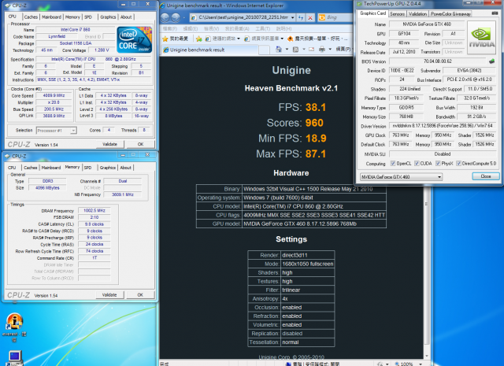Expand first Favorites bar link dropdown arrow
Image resolution: width=504 pixels, height=366 pixels.
[239, 39]
